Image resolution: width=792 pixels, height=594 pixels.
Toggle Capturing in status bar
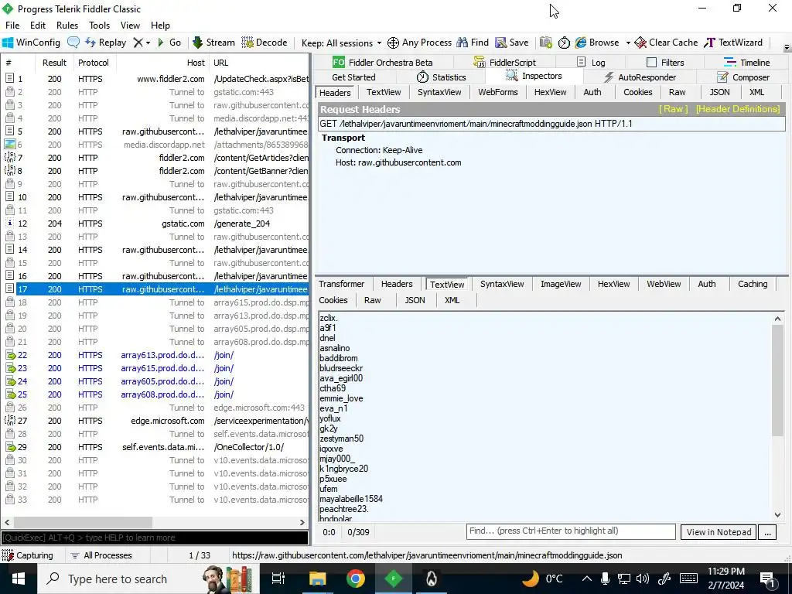click(28, 555)
